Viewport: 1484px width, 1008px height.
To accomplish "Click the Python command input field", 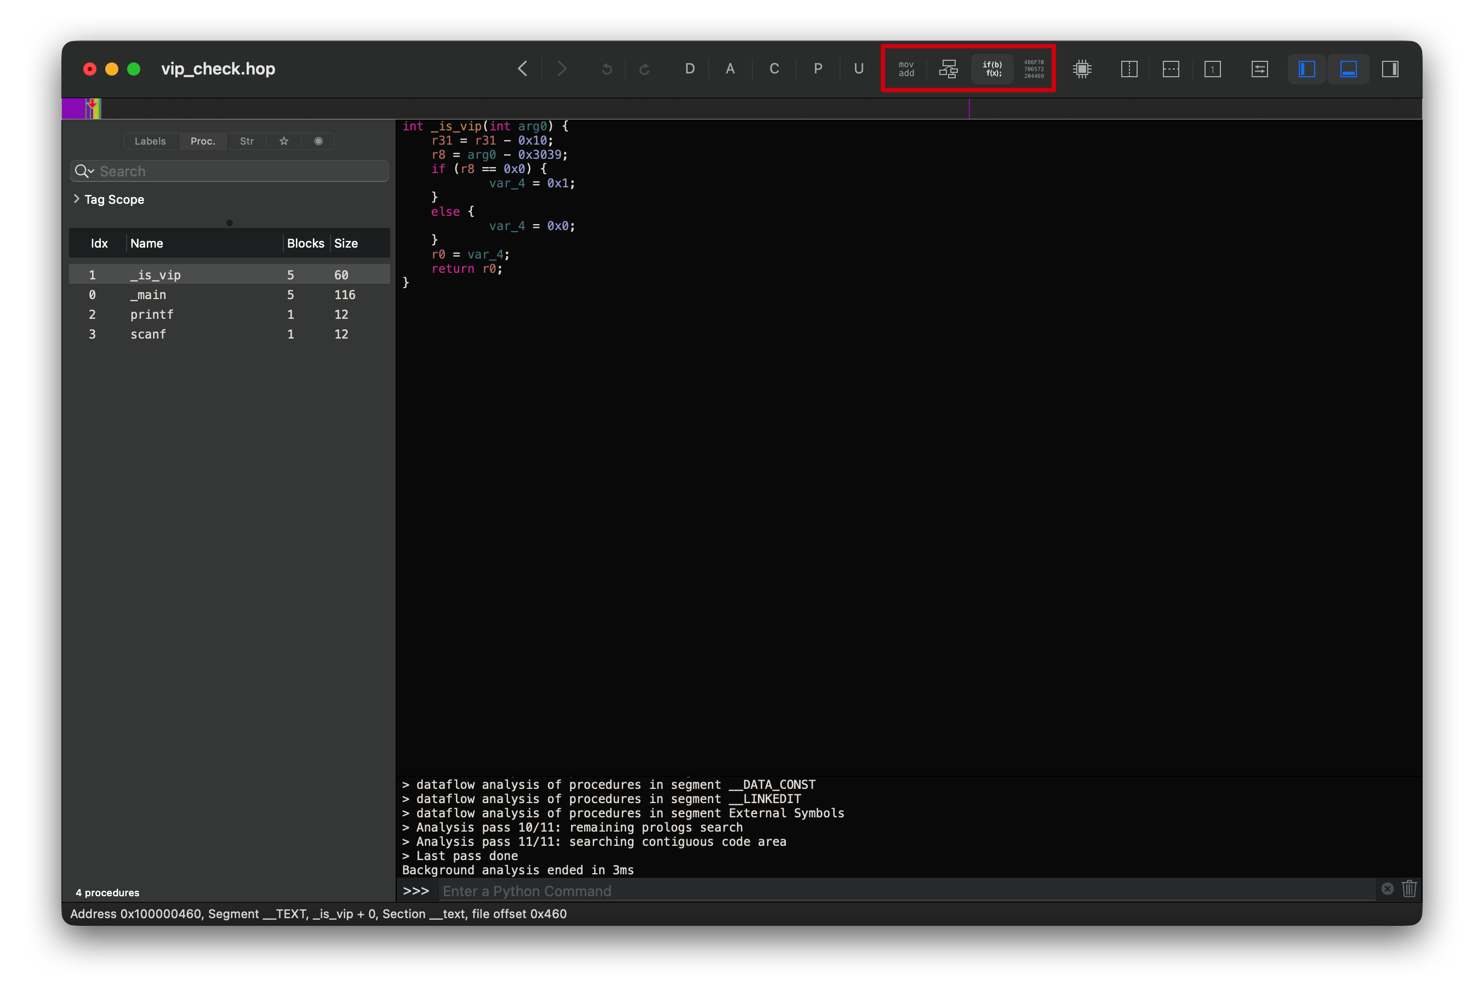I will click(907, 891).
